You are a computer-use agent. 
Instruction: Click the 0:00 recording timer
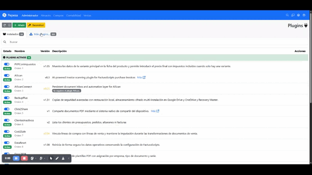[8, 158]
